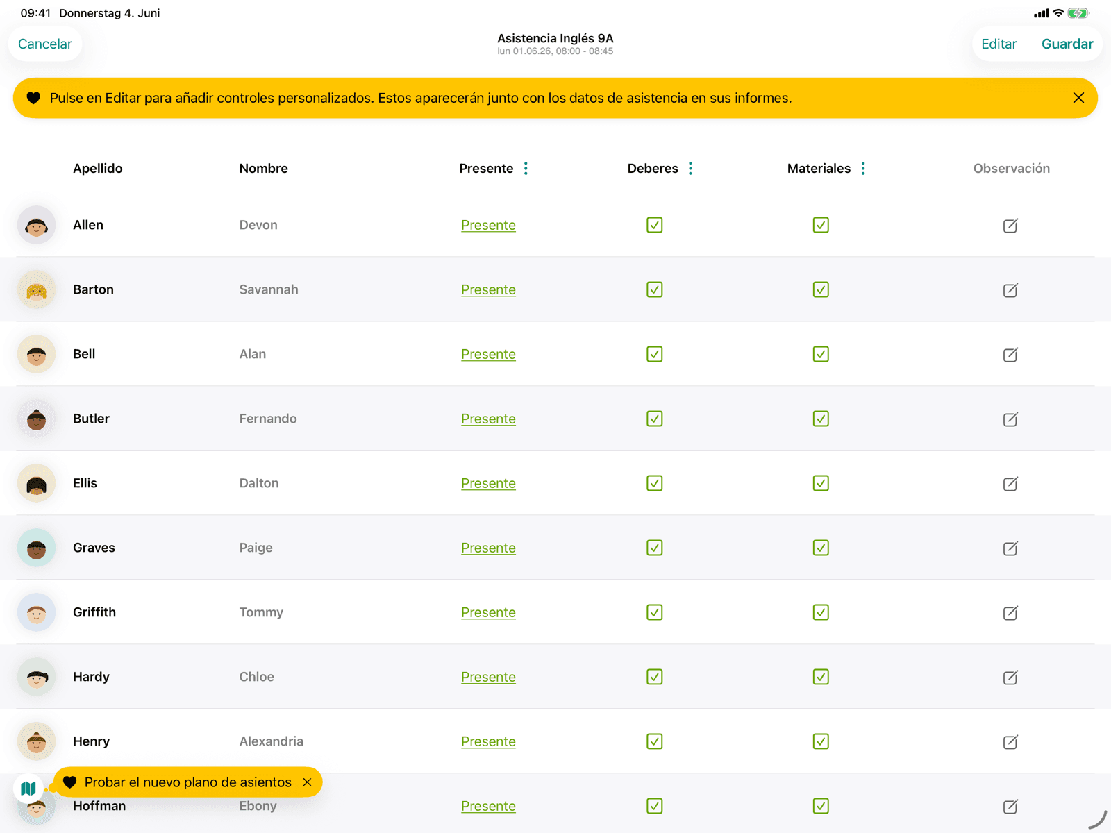Dismiss the yellow custom controls banner
Viewport: 1111px width, 833px height.
[1078, 98]
